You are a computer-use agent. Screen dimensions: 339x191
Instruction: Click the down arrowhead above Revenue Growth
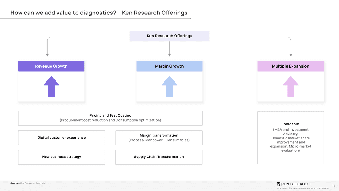(47, 55)
